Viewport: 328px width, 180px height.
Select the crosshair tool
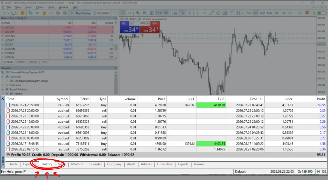[190, 13]
